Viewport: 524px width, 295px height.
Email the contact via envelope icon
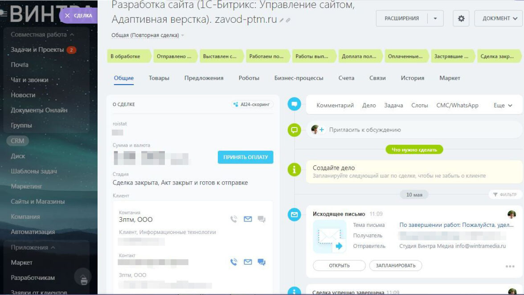pos(248,262)
